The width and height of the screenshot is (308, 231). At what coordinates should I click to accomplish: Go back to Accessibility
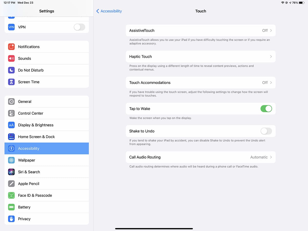point(109,11)
